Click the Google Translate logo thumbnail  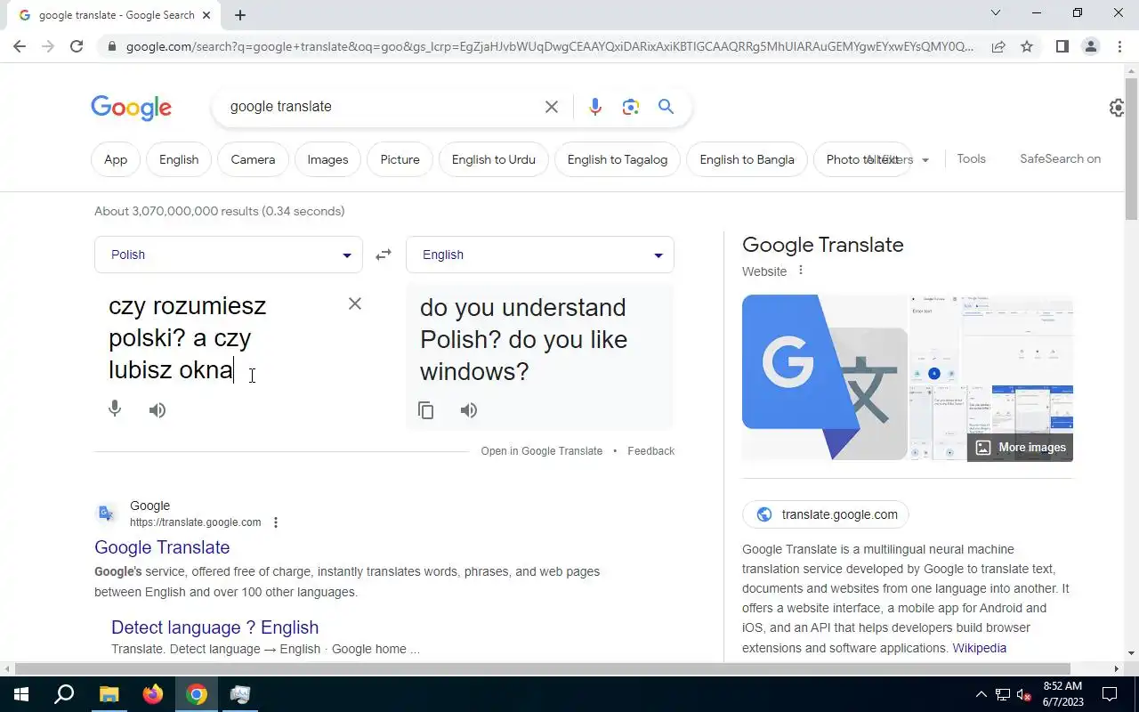pos(824,377)
